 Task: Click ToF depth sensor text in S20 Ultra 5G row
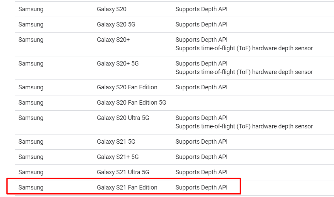[244, 126]
